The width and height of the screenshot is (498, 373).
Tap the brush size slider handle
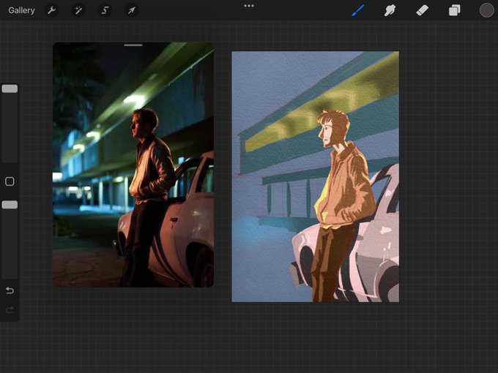click(x=10, y=88)
